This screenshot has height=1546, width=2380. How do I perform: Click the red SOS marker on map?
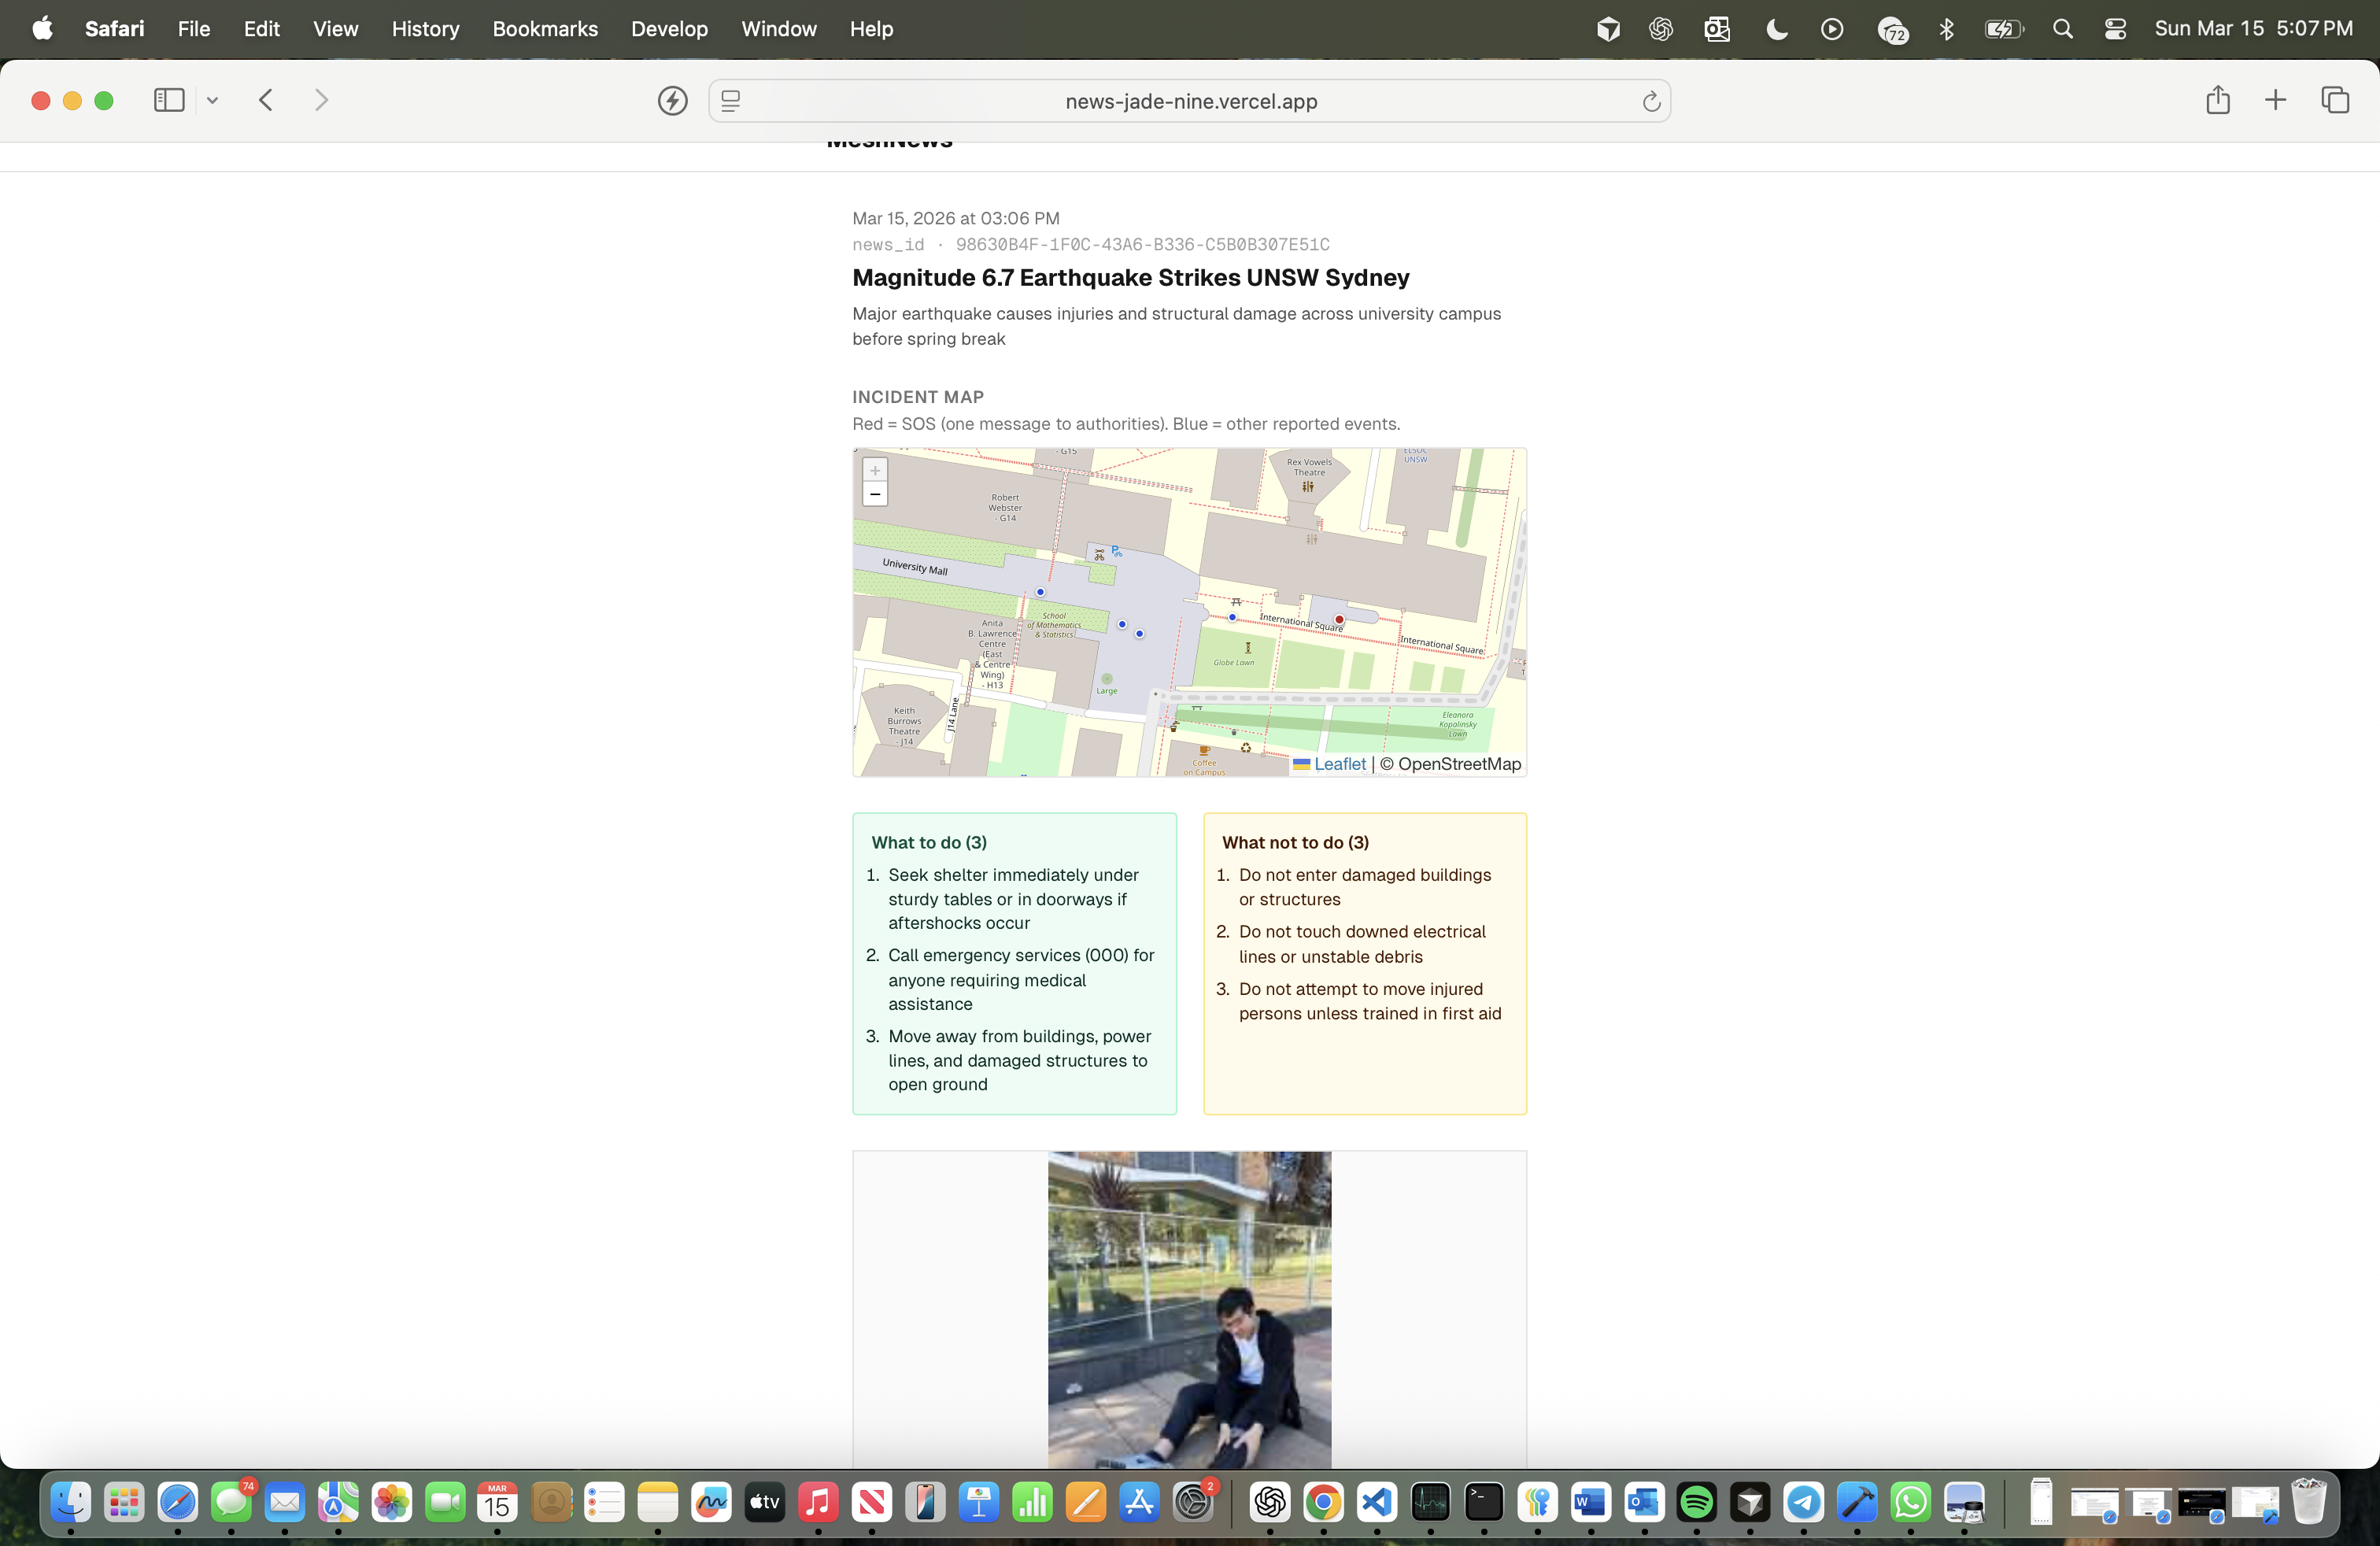(1339, 620)
